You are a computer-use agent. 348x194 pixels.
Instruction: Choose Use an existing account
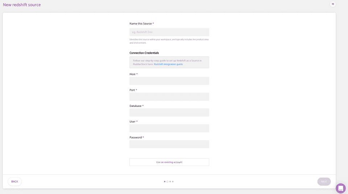[169, 162]
